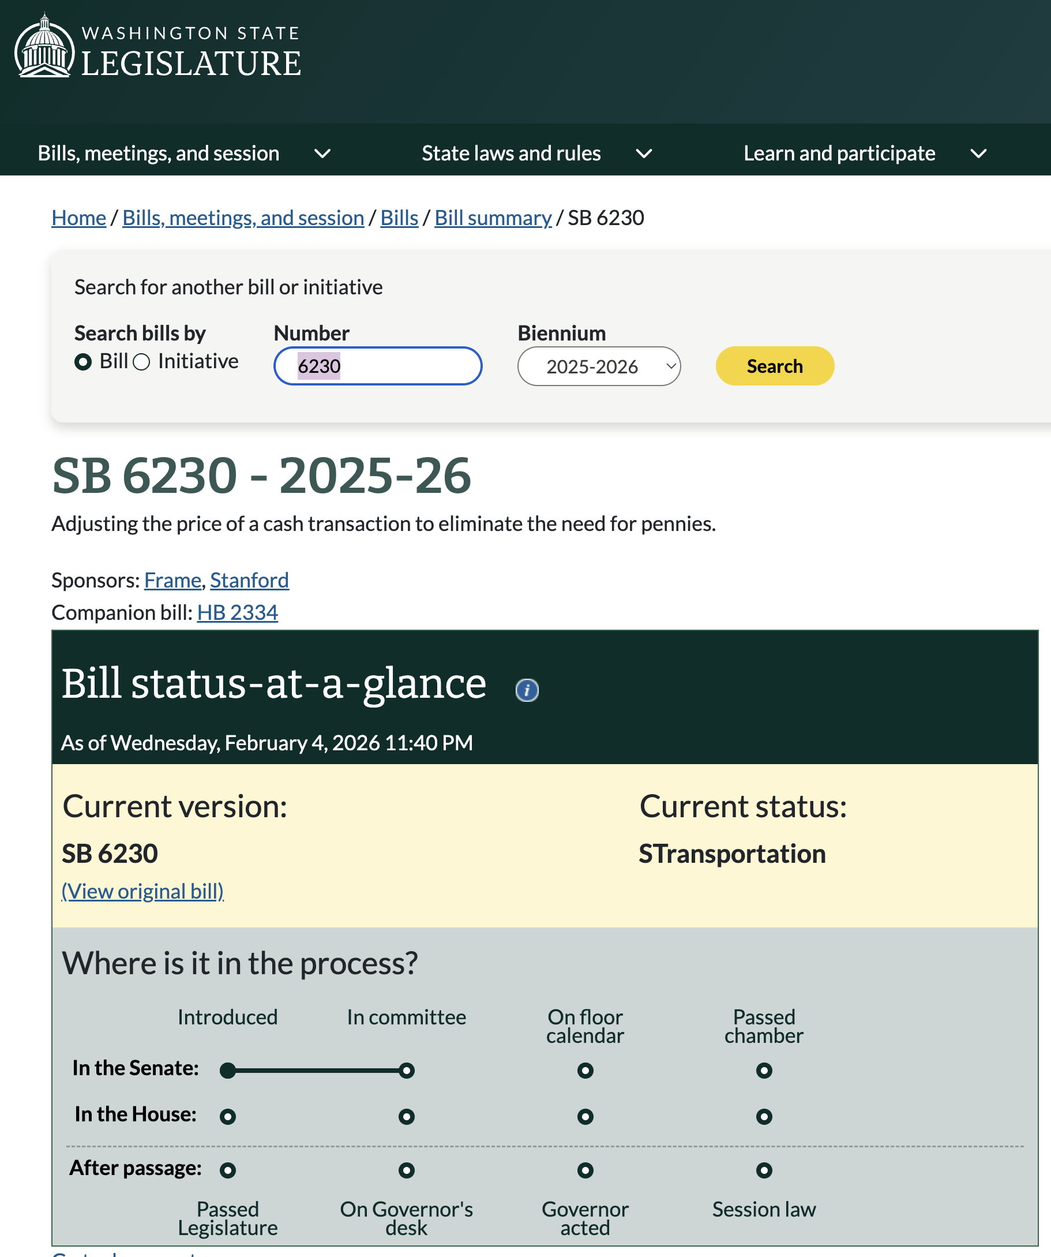Screen dimensions: 1051x1257
Task: Open sponsor Frame's link
Action: pyautogui.click(x=172, y=580)
